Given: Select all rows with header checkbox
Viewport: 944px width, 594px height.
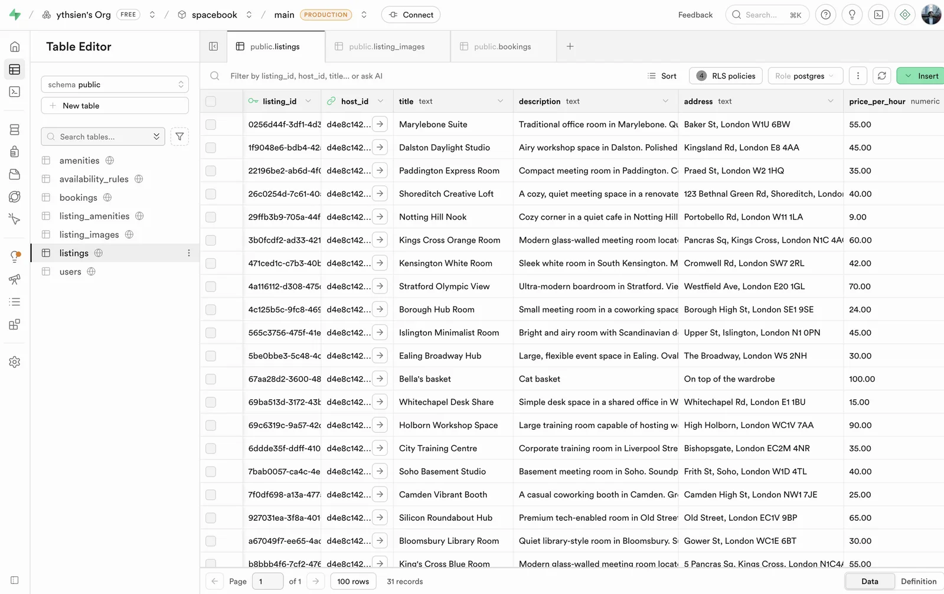Looking at the screenshot, I should (x=211, y=102).
